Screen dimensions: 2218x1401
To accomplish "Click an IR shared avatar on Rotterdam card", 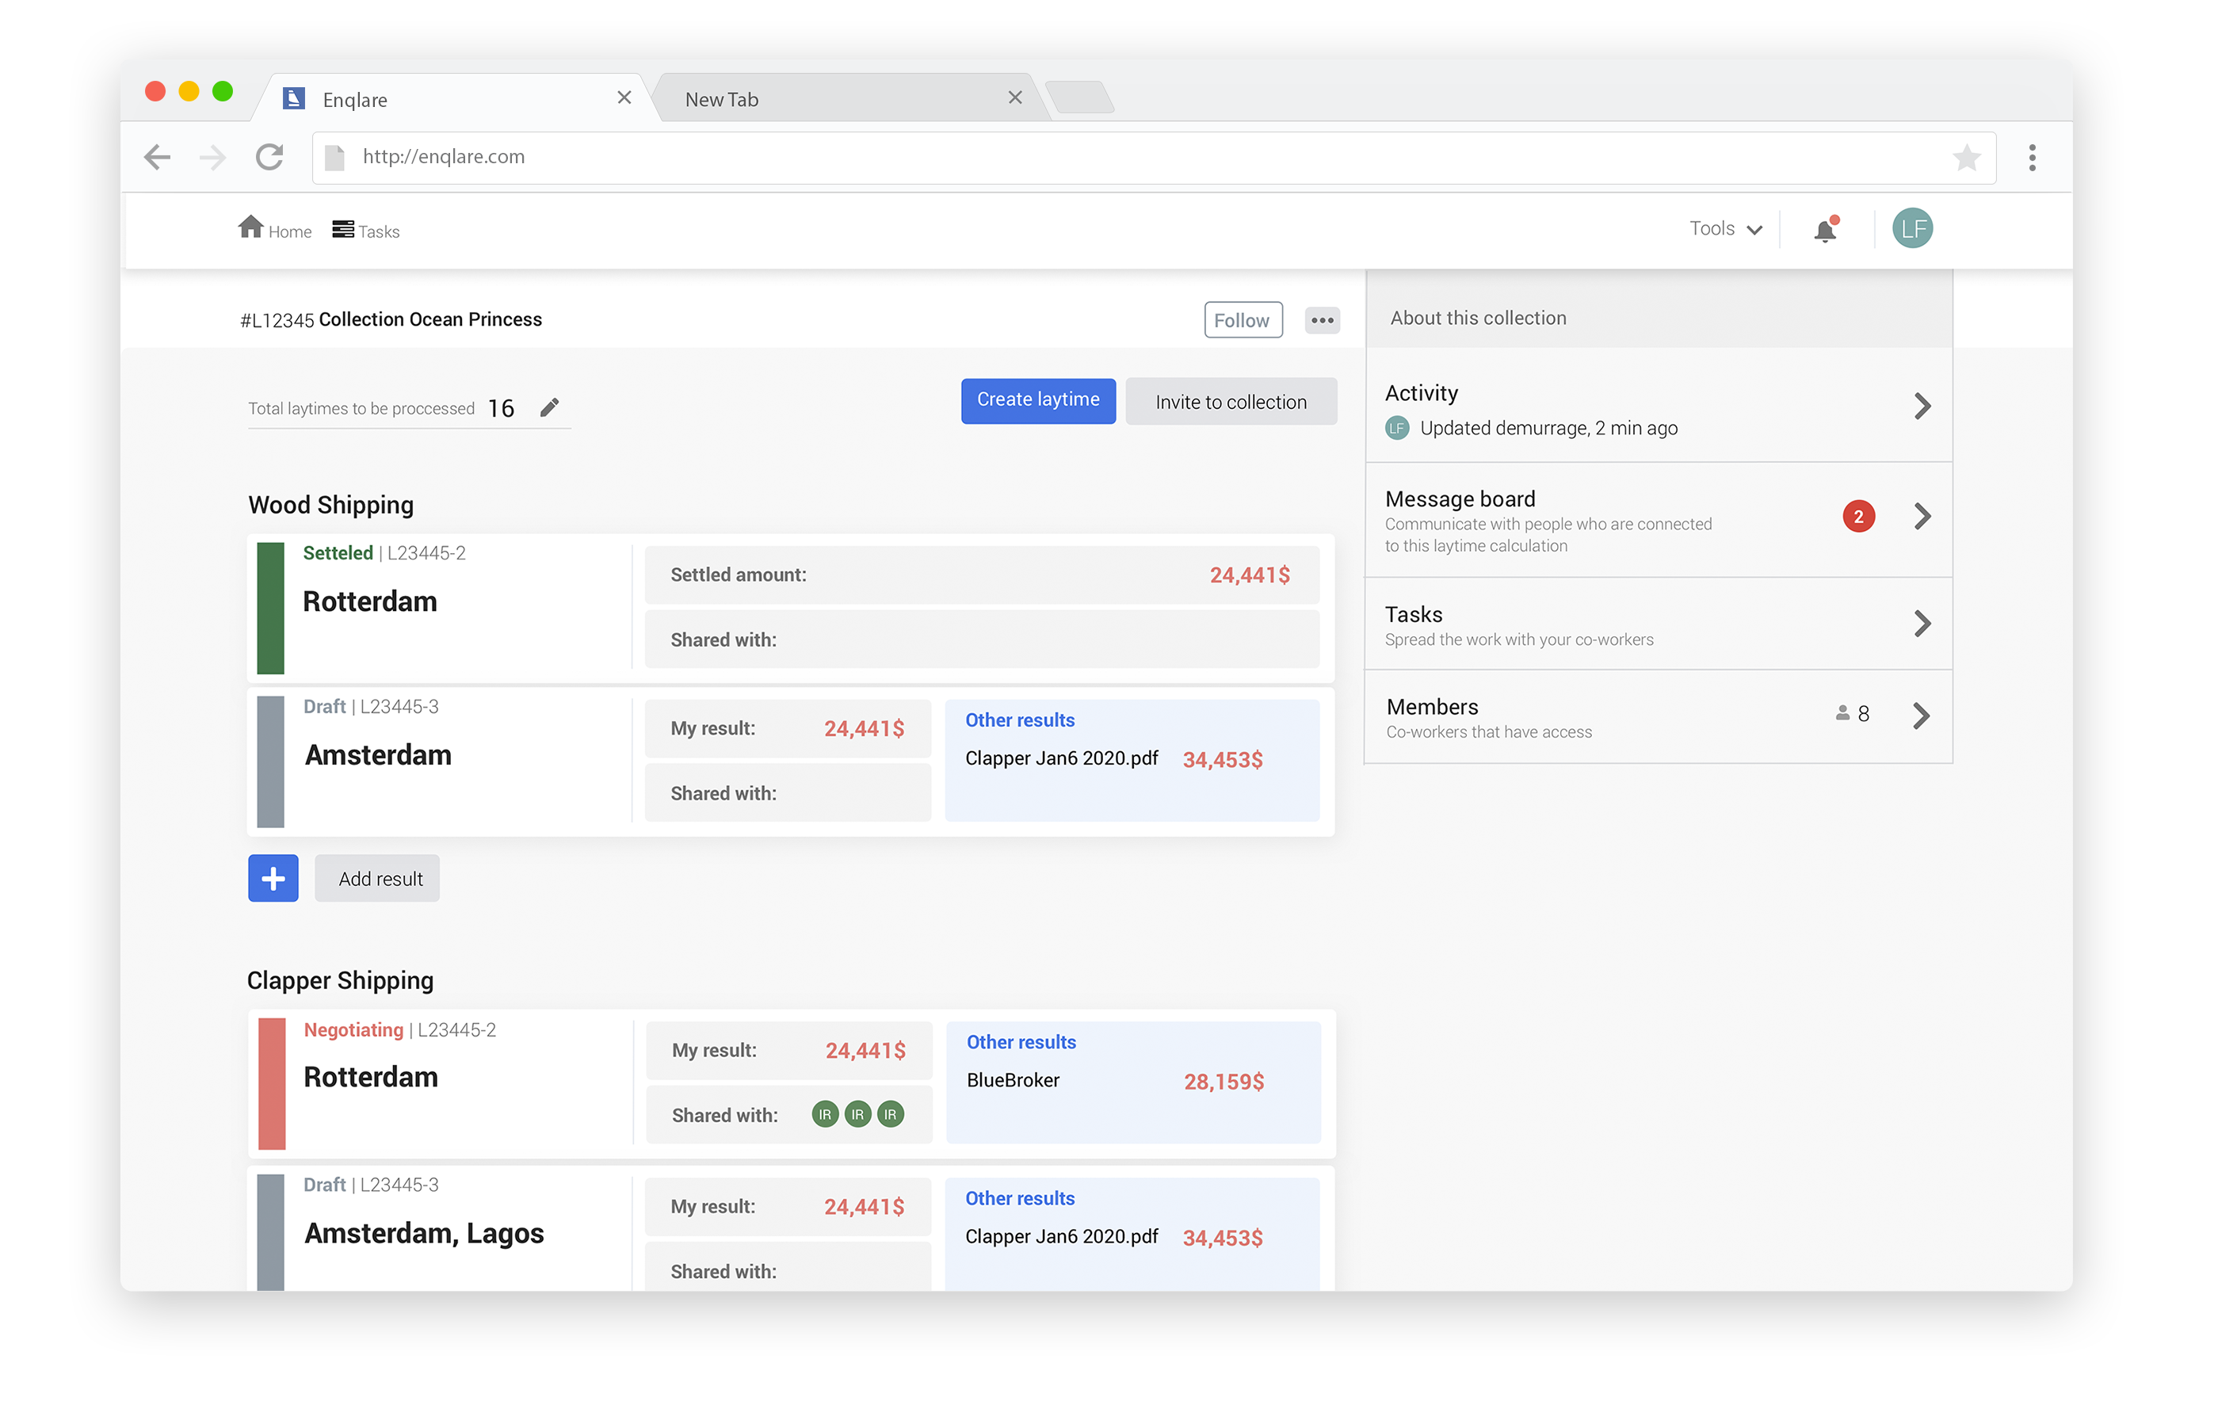I will click(x=824, y=1113).
